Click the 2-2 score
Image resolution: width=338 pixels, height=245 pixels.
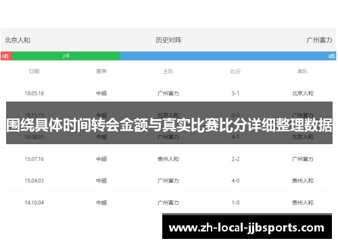tap(235, 159)
